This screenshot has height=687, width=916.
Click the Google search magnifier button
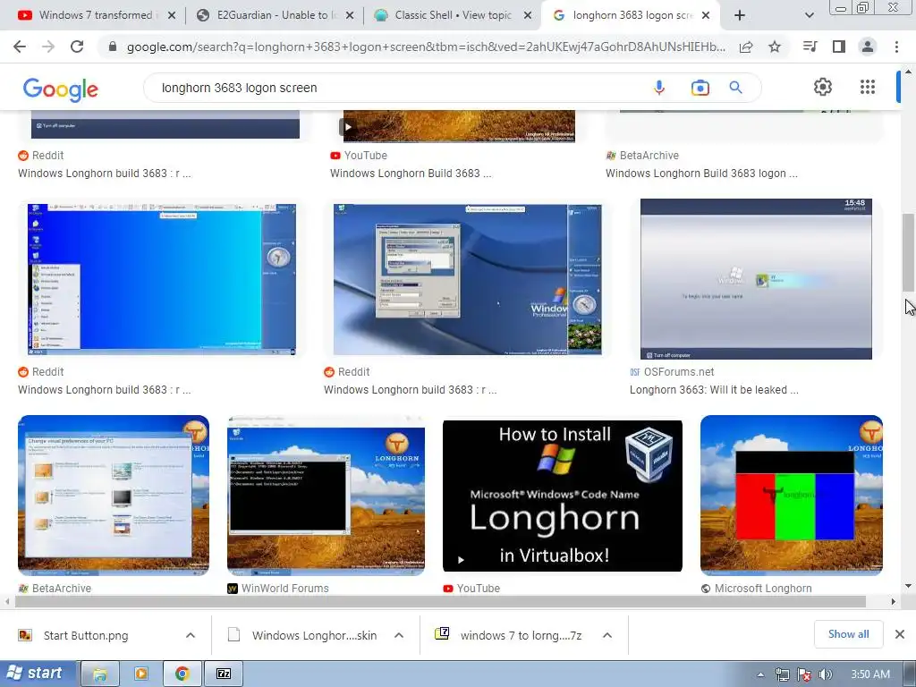tap(735, 88)
